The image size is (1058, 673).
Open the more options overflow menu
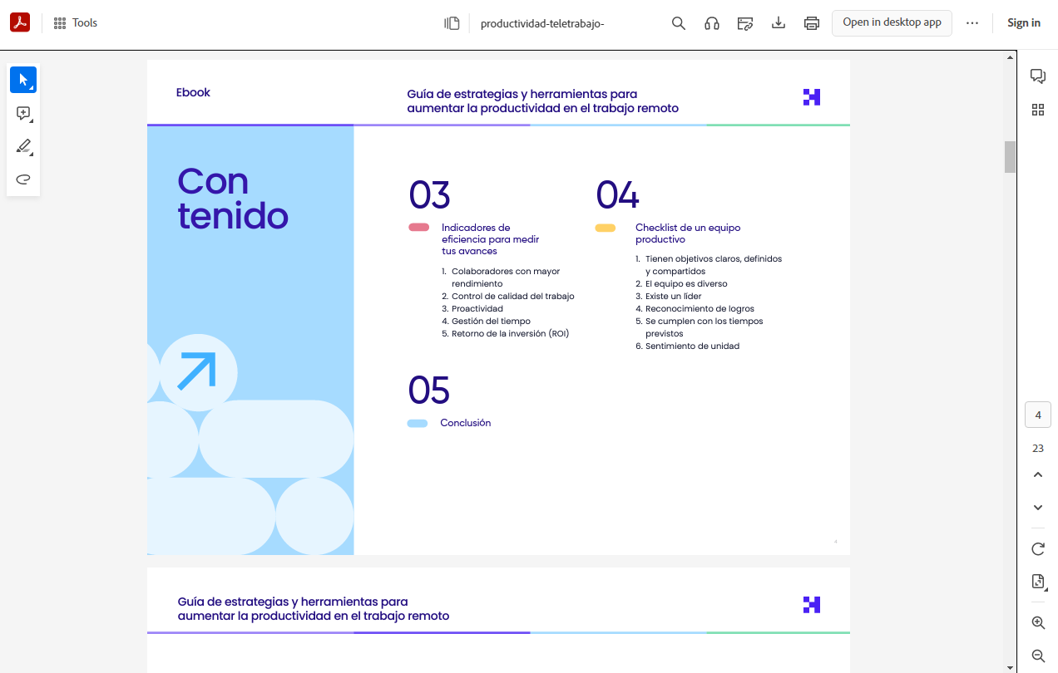coord(972,22)
